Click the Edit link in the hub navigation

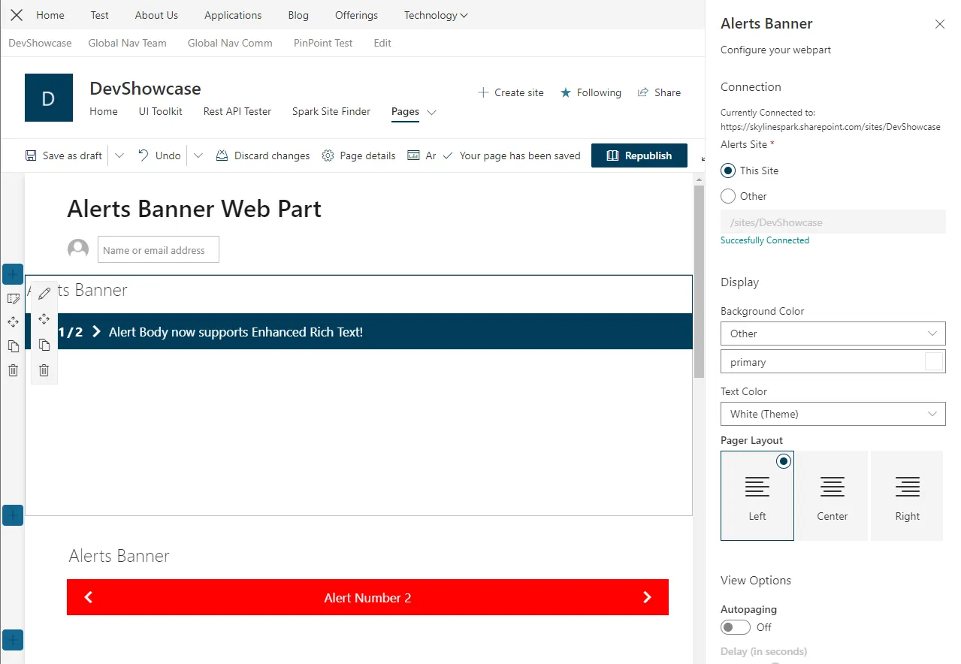coord(382,43)
